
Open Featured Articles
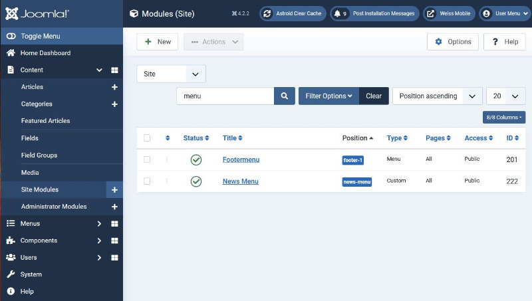point(45,121)
